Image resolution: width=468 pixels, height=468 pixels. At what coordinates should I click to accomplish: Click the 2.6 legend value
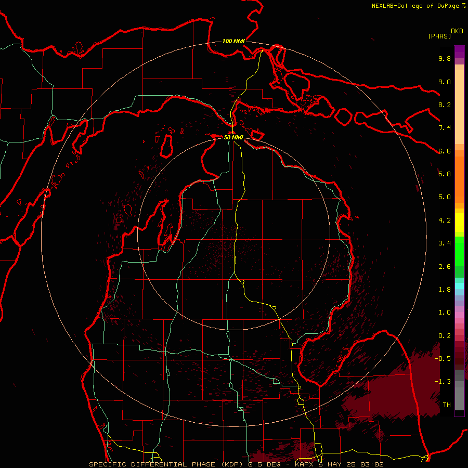tap(445, 267)
